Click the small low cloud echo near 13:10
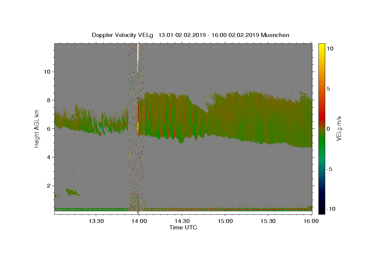The height and width of the screenshot is (257, 386). point(73,192)
